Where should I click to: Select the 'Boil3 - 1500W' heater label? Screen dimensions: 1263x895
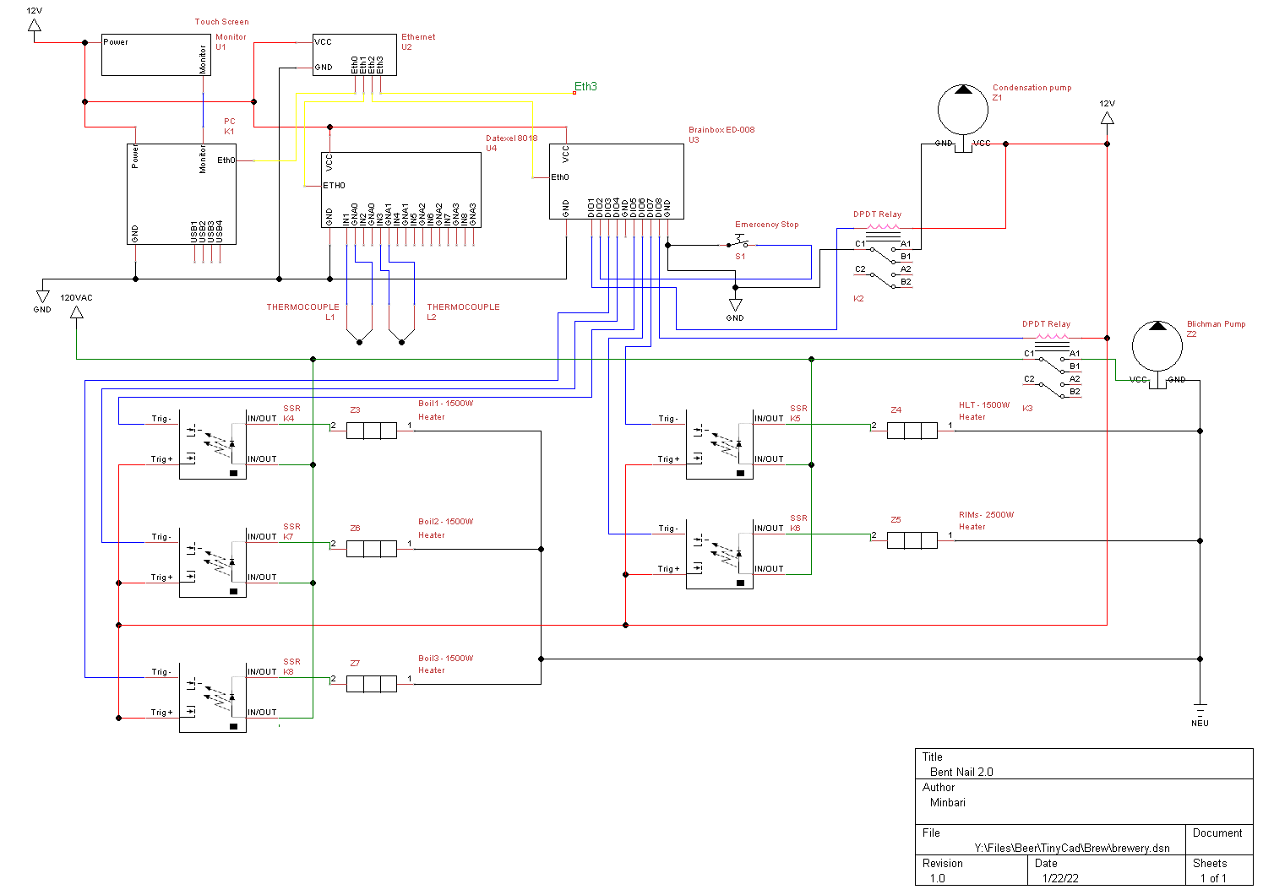pyautogui.click(x=446, y=659)
